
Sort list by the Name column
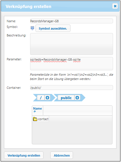(37, 108)
